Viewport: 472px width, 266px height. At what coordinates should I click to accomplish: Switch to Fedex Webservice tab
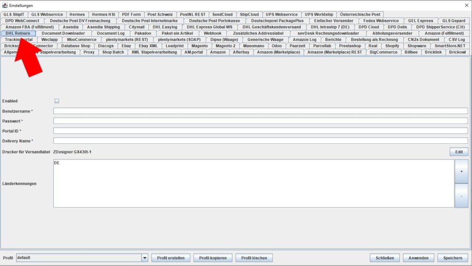(381, 21)
